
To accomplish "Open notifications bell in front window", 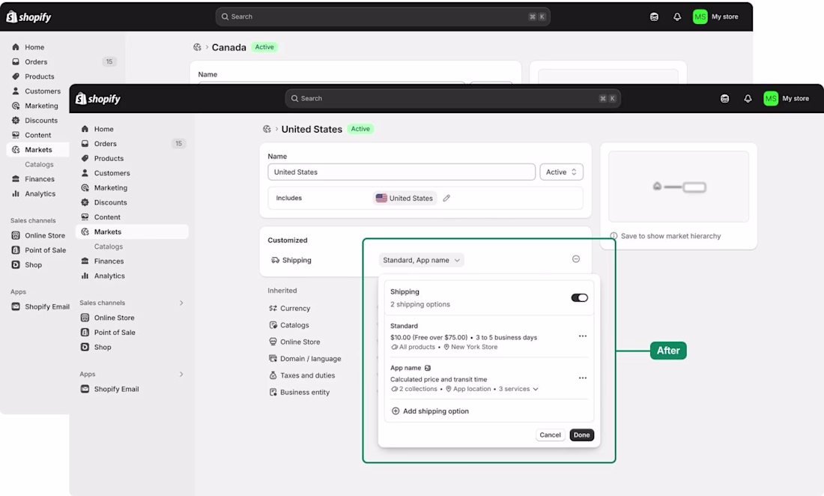I will pos(748,99).
